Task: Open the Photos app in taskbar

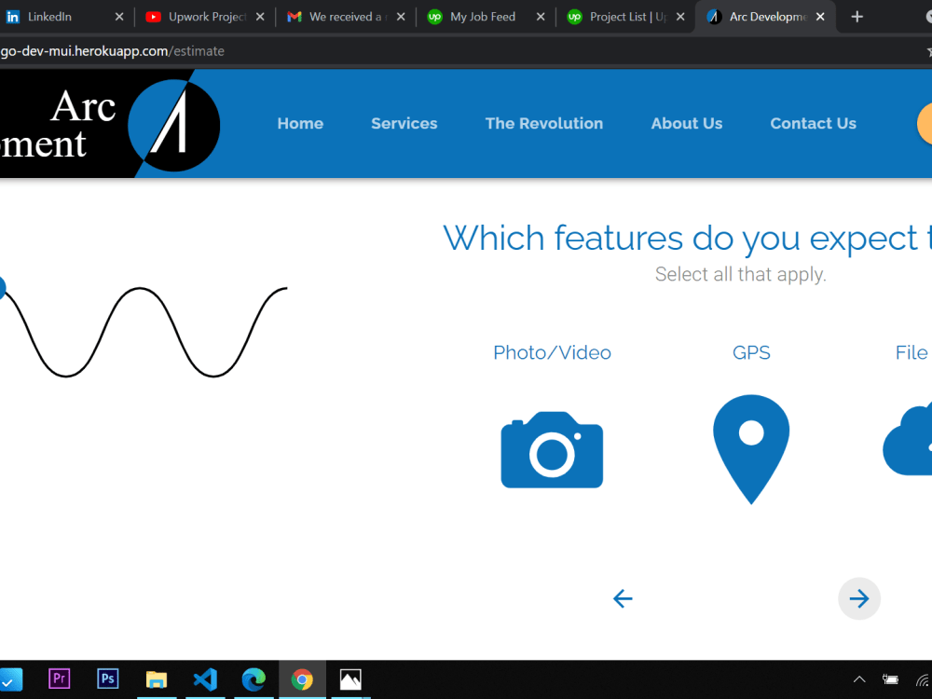Action: pyautogui.click(x=350, y=678)
